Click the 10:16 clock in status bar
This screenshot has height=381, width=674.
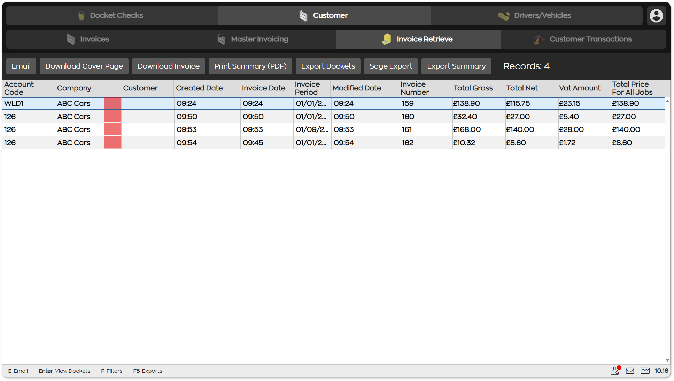pyautogui.click(x=661, y=371)
